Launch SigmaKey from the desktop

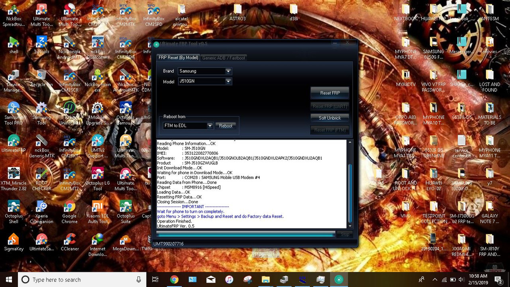click(14, 242)
